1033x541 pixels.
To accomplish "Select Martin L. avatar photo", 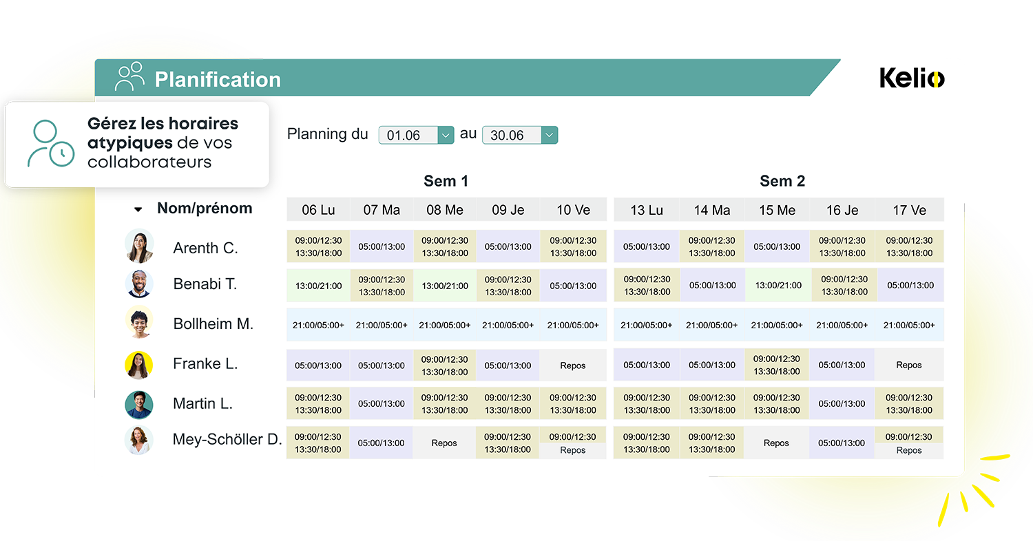I will tap(139, 405).
